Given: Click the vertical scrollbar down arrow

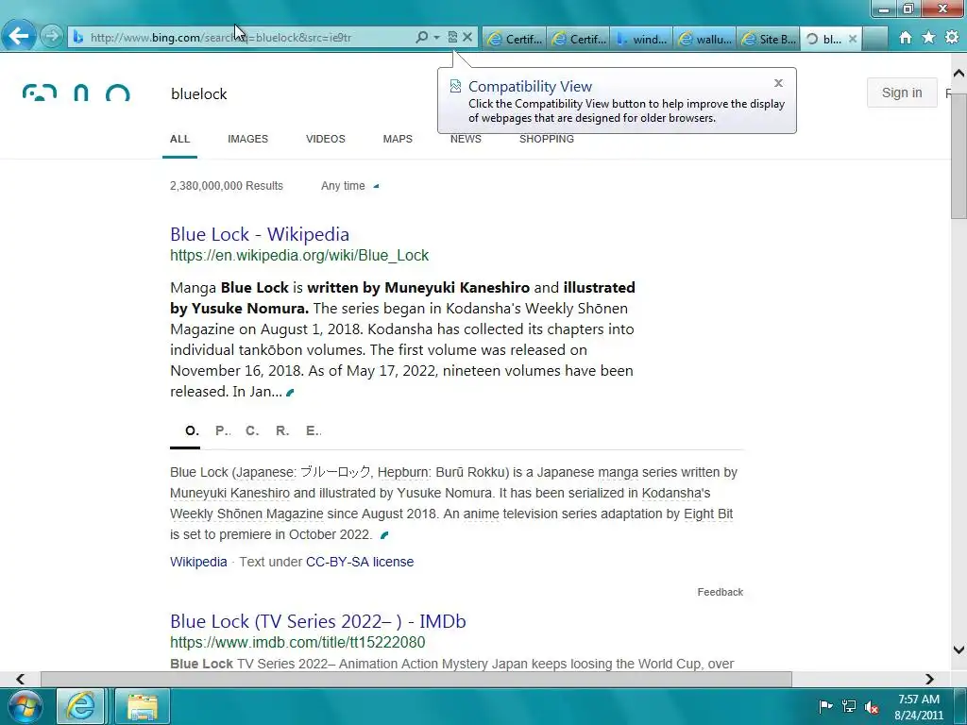Looking at the screenshot, I should tap(959, 649).
